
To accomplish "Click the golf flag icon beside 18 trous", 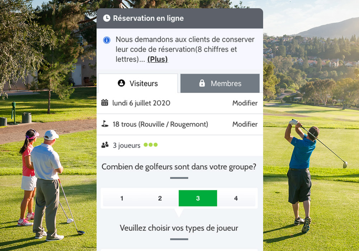I will pos(105,124).
